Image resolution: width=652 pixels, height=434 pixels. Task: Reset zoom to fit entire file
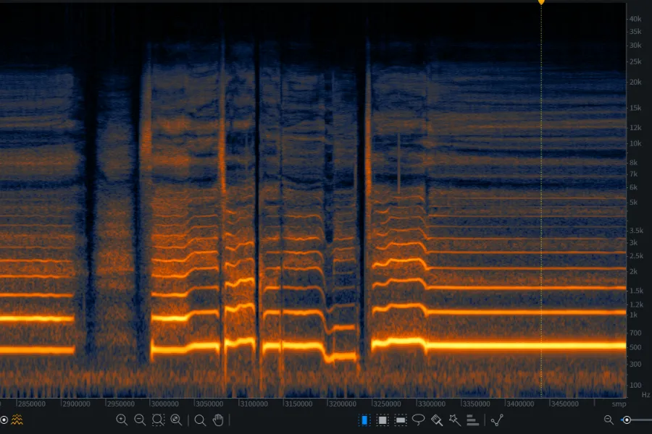point(176,420)
